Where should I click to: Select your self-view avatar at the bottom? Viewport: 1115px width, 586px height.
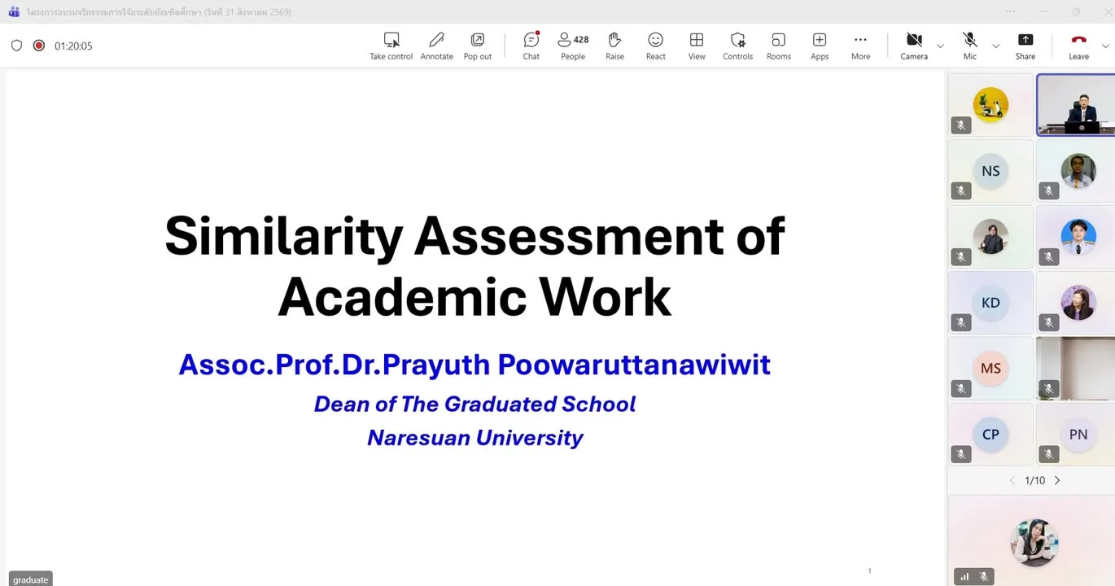[x=1034, y=542]
